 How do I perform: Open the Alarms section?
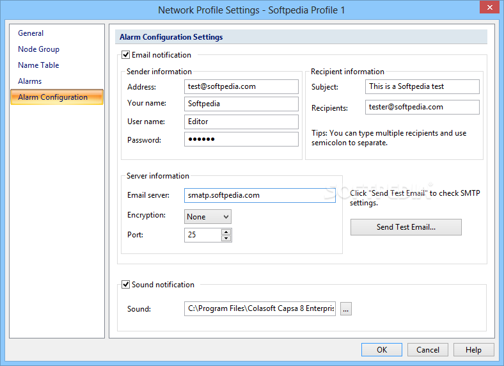coord(30,81)
